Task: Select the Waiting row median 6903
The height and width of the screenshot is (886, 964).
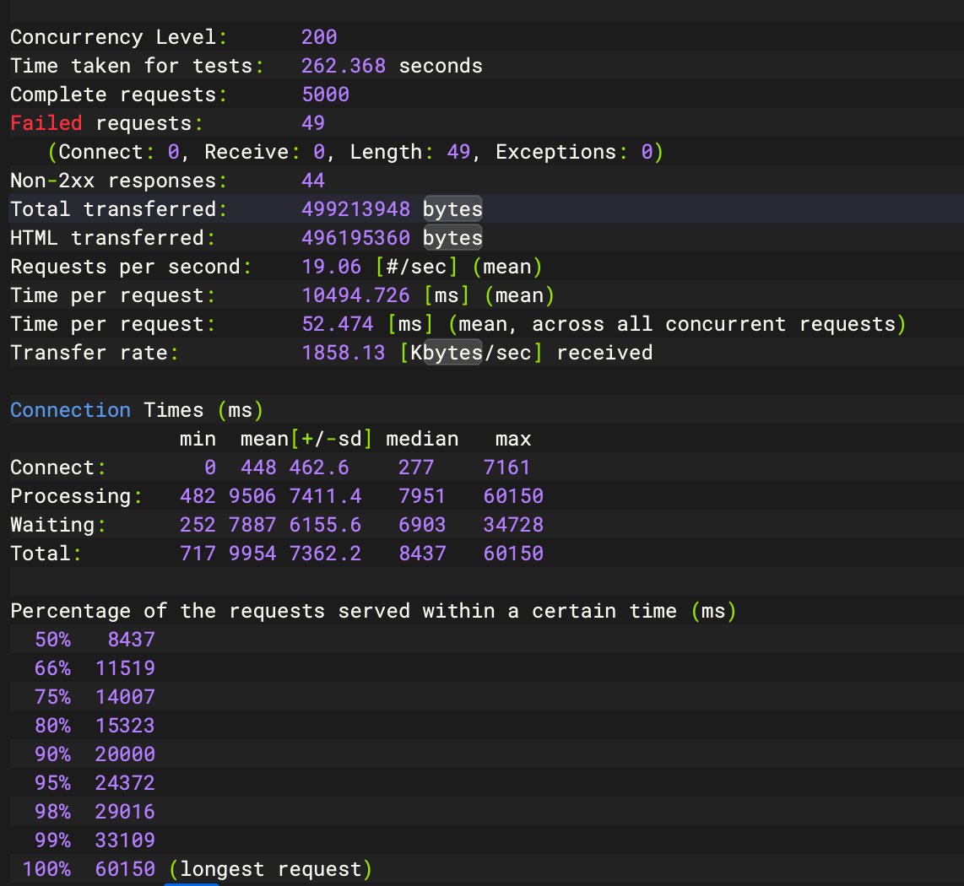Action: (x=422, y=524)
